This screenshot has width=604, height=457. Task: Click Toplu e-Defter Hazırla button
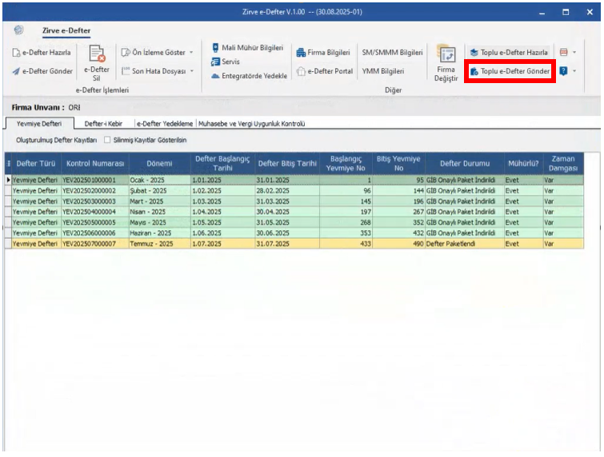tap(510, 52)
